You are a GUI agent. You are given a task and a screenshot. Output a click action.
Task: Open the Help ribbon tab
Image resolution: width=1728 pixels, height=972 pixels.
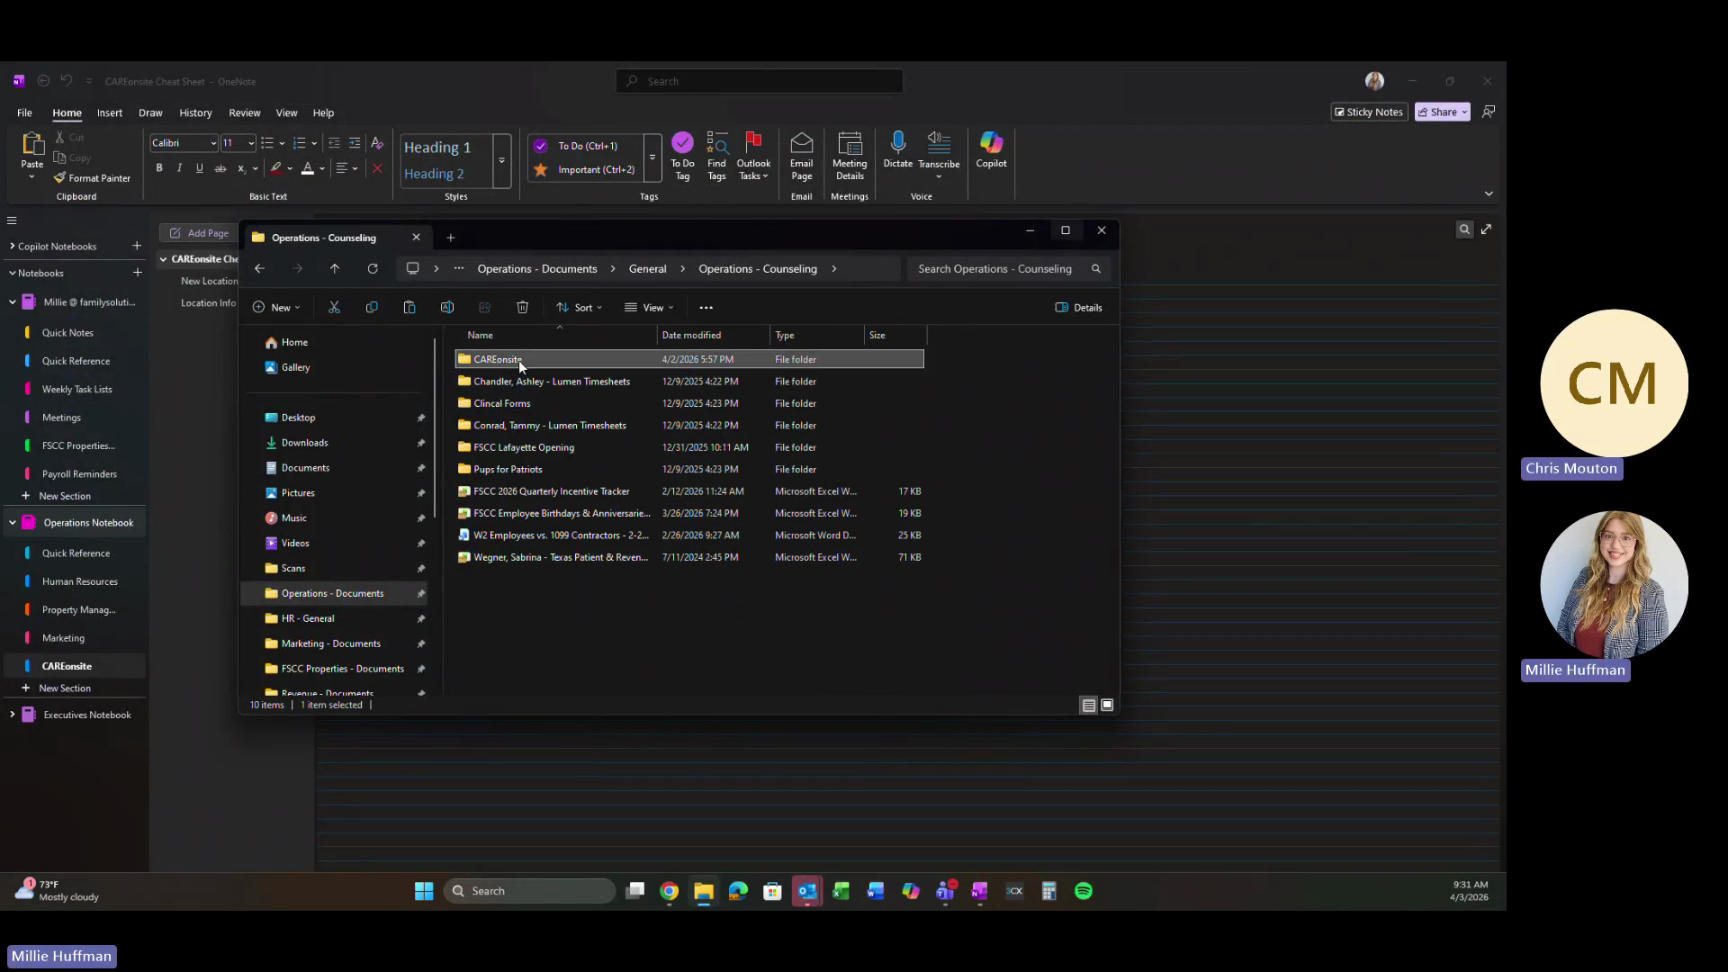click(323, 112)
